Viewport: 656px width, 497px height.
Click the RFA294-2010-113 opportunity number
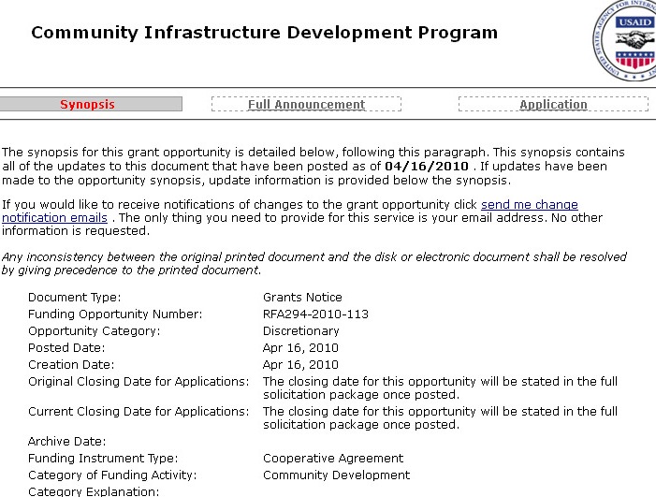coord(315,314)
